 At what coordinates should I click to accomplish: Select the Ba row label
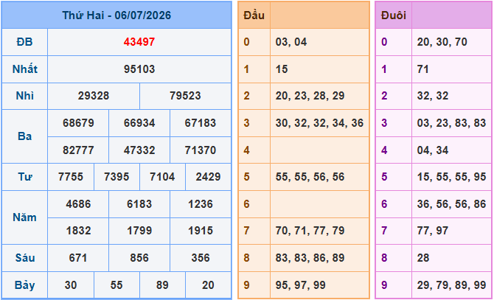click(24, 136)
